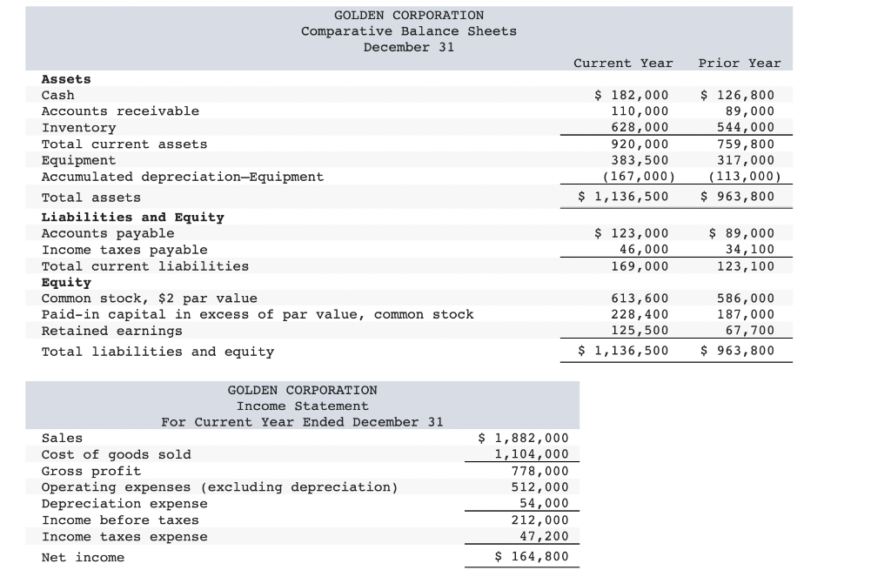Select Cash current year value $ 182,000
Screen dimensions: 891x577
pos(632,95)
